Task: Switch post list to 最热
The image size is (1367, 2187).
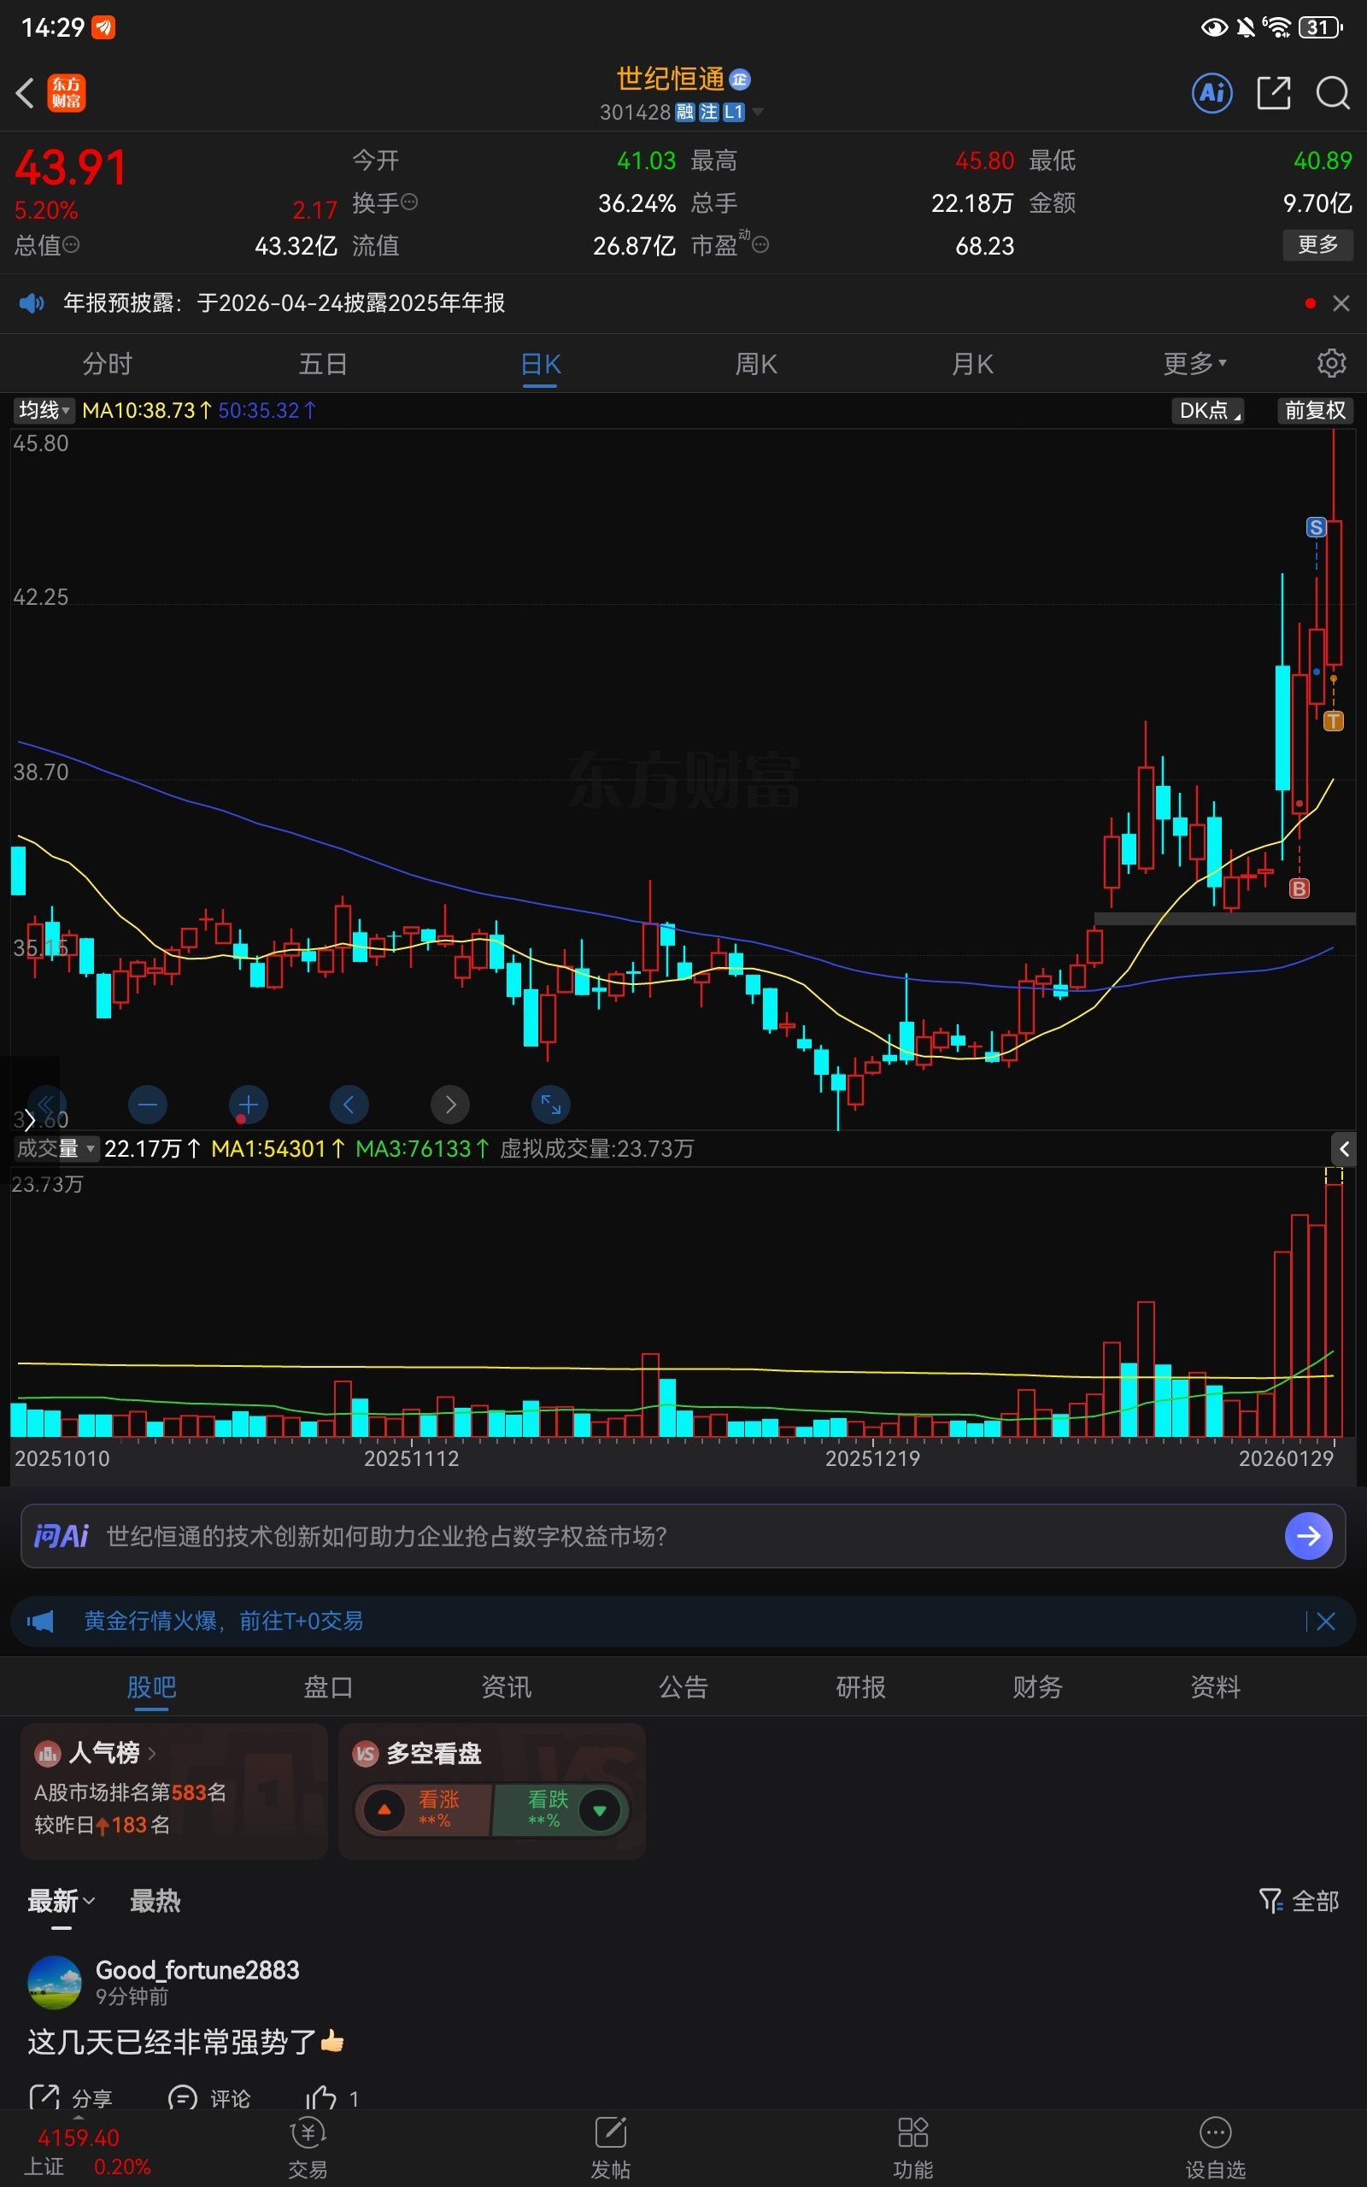Action: [x=155, y=1902]
